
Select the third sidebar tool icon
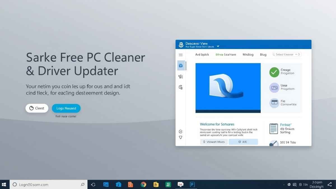tap(181, 87)
